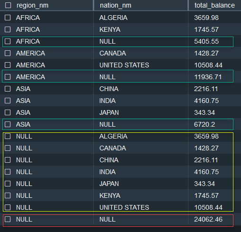
Task: Click the total_balance column header
Action: click(214, 5)
